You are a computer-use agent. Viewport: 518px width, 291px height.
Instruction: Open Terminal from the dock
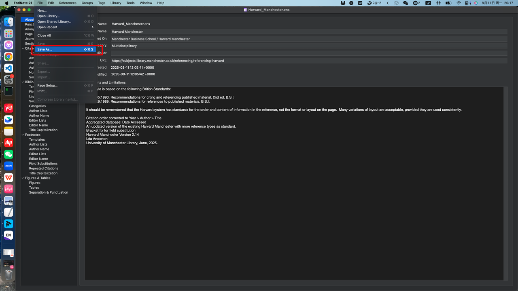pos(8,91)
